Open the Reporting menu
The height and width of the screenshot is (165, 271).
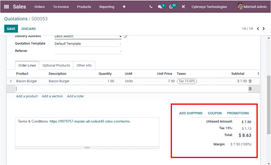(x=107, y=7)
